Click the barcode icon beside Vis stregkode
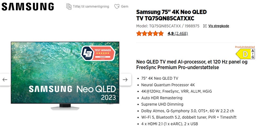 click(205, 26)
